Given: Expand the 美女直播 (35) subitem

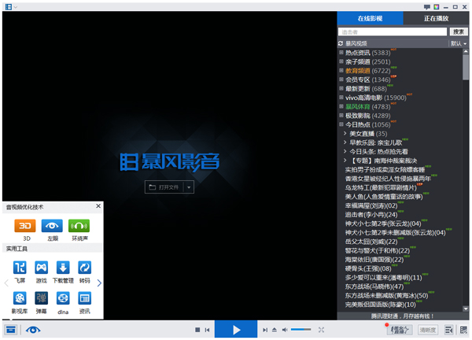Looking at the screenshot, I should 345,134.
